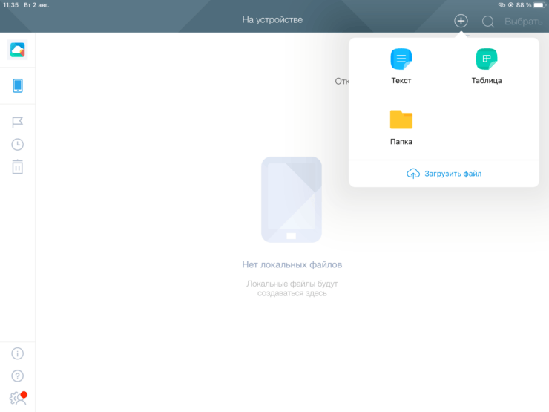Image resolution: width=549 pixels, height=412 pixels.
Task: Tap the На устройстве title
Action: point(272,19)
